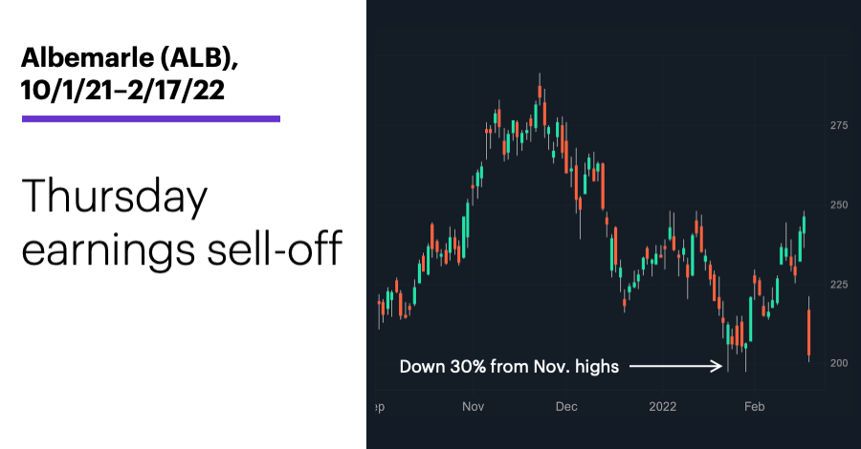Image resolution: width=861 pixels, height=449 pixels.
Task: Click the Feb label on the time axis
Action: [x=755, y=407]
